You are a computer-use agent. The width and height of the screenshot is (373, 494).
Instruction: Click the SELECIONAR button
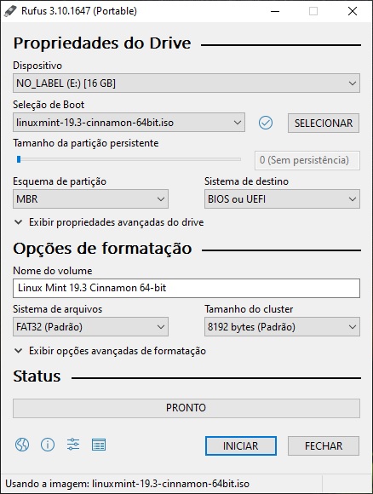(x=324, y=123)
